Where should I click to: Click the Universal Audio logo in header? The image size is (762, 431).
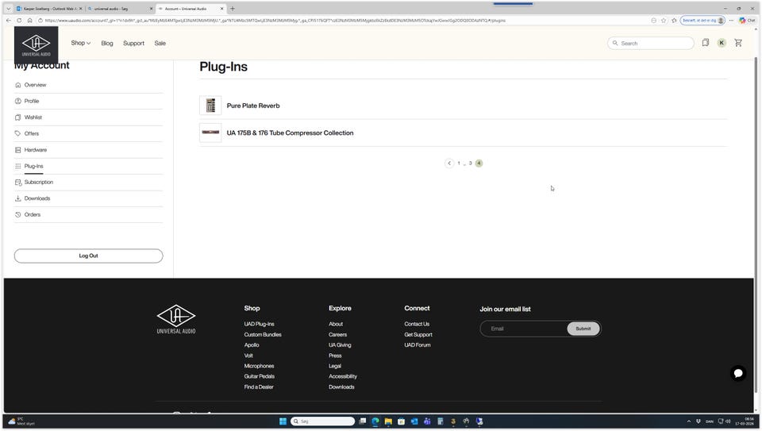point(36,44)
